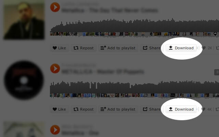Share the first track
This screenshot has width=219, height=137.
152,48
